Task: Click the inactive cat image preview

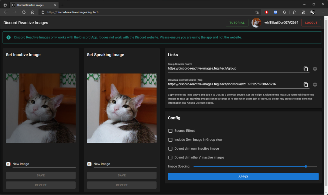Action: click(41, 108)
